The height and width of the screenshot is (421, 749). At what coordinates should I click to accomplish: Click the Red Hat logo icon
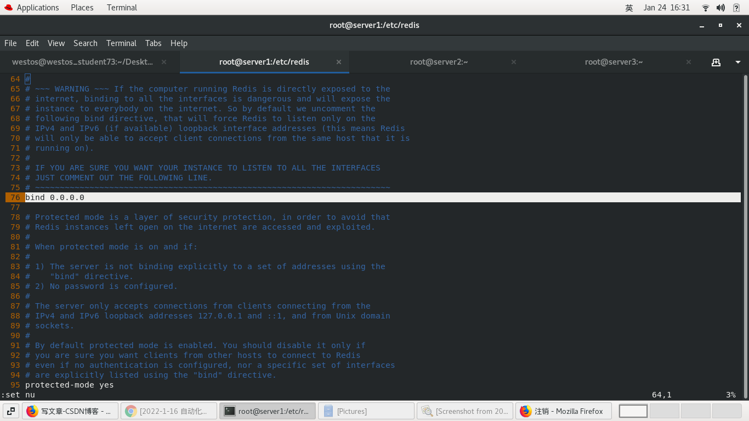(8, 8)
